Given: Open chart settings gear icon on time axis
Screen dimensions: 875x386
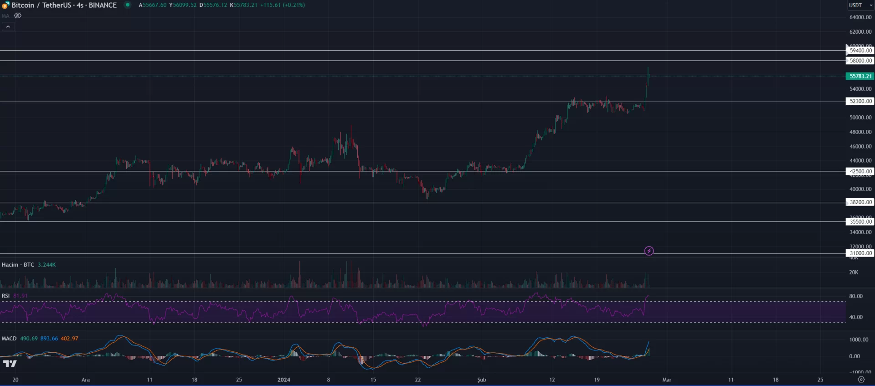Looking at the screenshot, I should (x=861, y=380).
